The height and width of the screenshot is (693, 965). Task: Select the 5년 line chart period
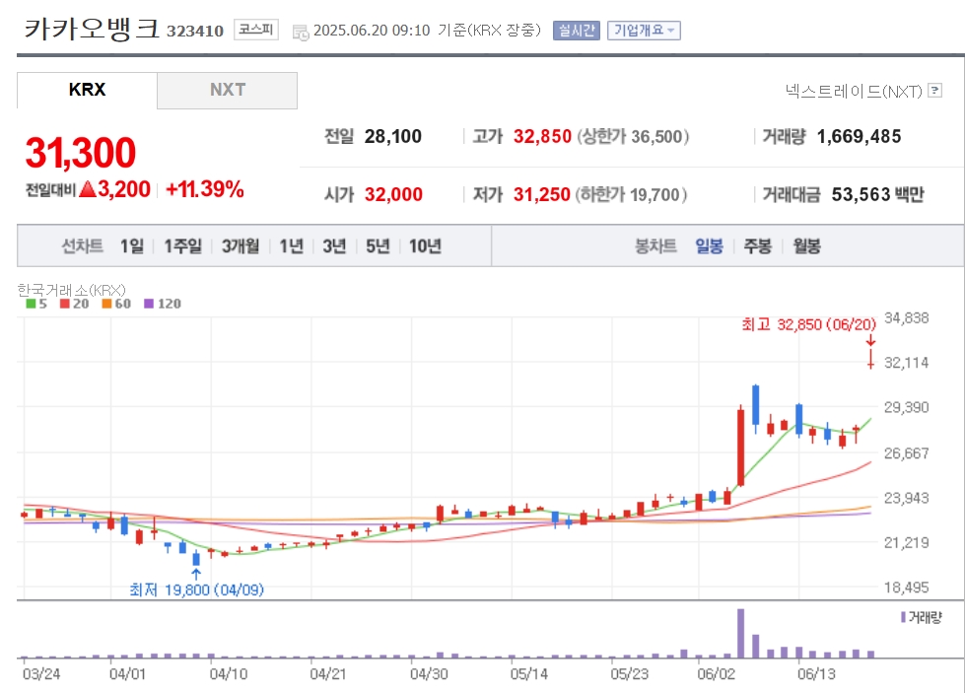pyautogui.click(x=378, y=246)
